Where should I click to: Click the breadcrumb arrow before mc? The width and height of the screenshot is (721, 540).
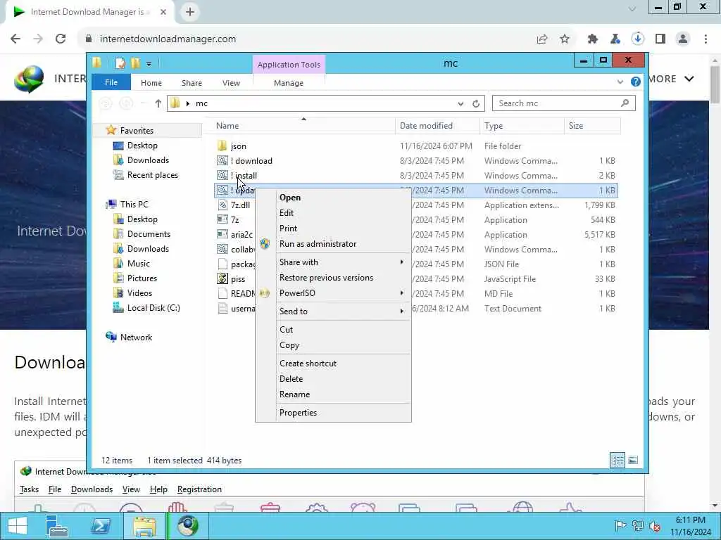coord(187,104)
